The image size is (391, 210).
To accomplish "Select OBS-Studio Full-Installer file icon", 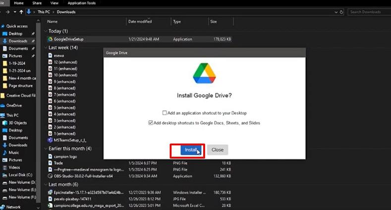I will coord(50,176).
